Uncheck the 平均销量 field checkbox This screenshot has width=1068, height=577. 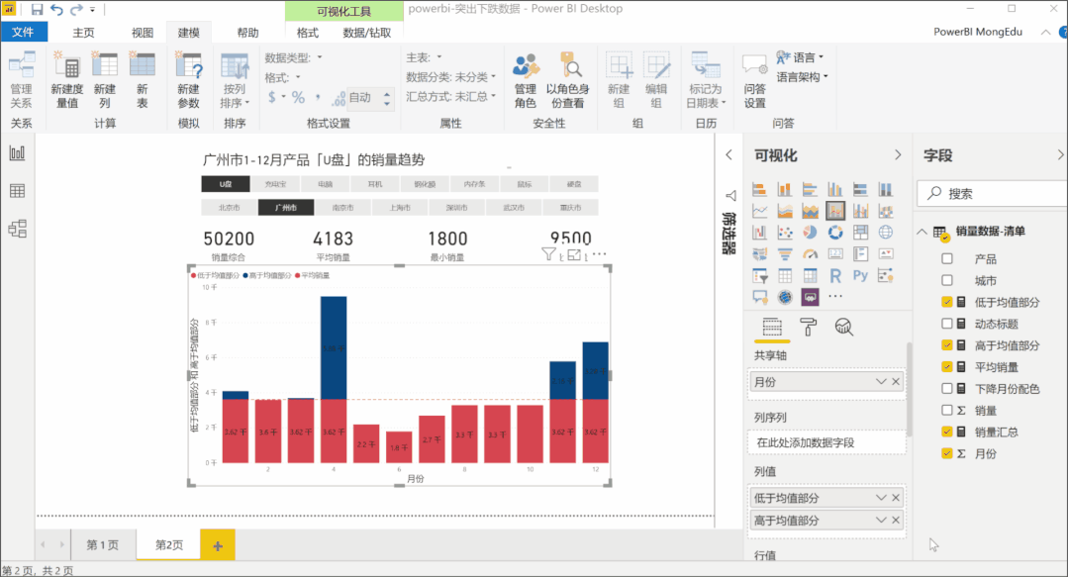click(947, 367)
